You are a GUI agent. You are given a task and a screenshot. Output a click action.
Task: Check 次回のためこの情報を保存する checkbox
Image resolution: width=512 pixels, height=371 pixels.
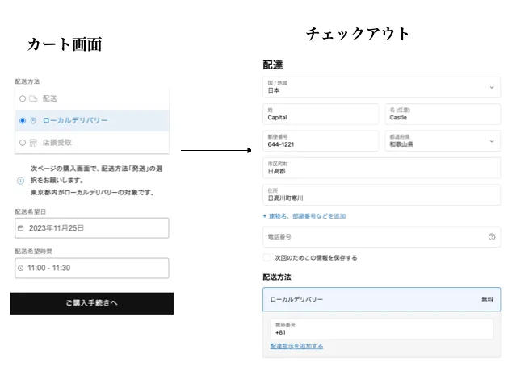pos(267,258)
